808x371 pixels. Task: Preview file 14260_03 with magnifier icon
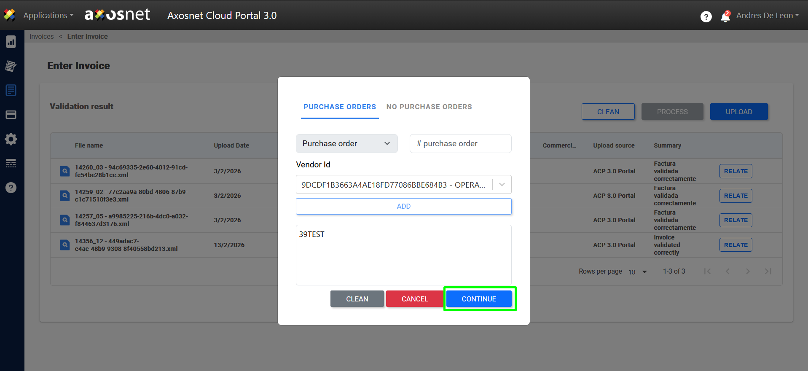point(64,171)
